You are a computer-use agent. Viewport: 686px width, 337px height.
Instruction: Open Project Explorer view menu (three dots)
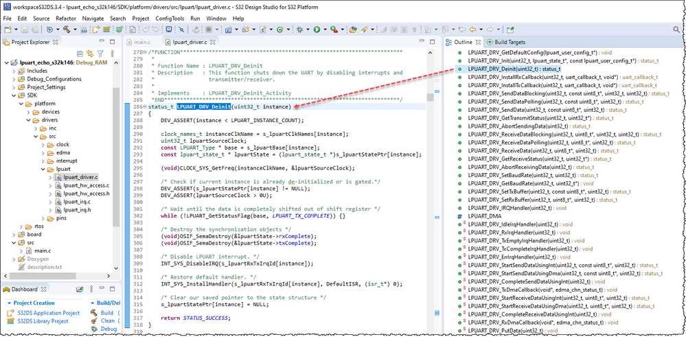[113, 54]
